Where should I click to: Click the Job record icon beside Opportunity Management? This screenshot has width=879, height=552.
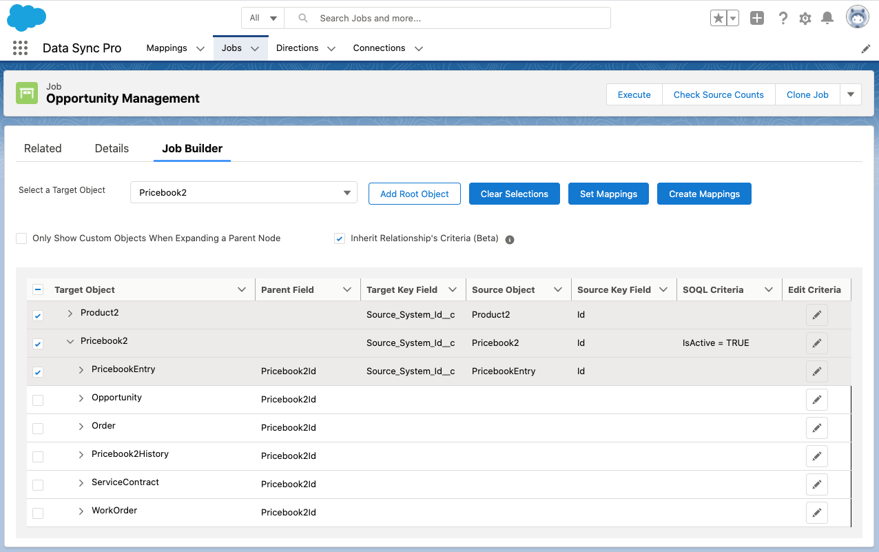(x=27, y=93)
